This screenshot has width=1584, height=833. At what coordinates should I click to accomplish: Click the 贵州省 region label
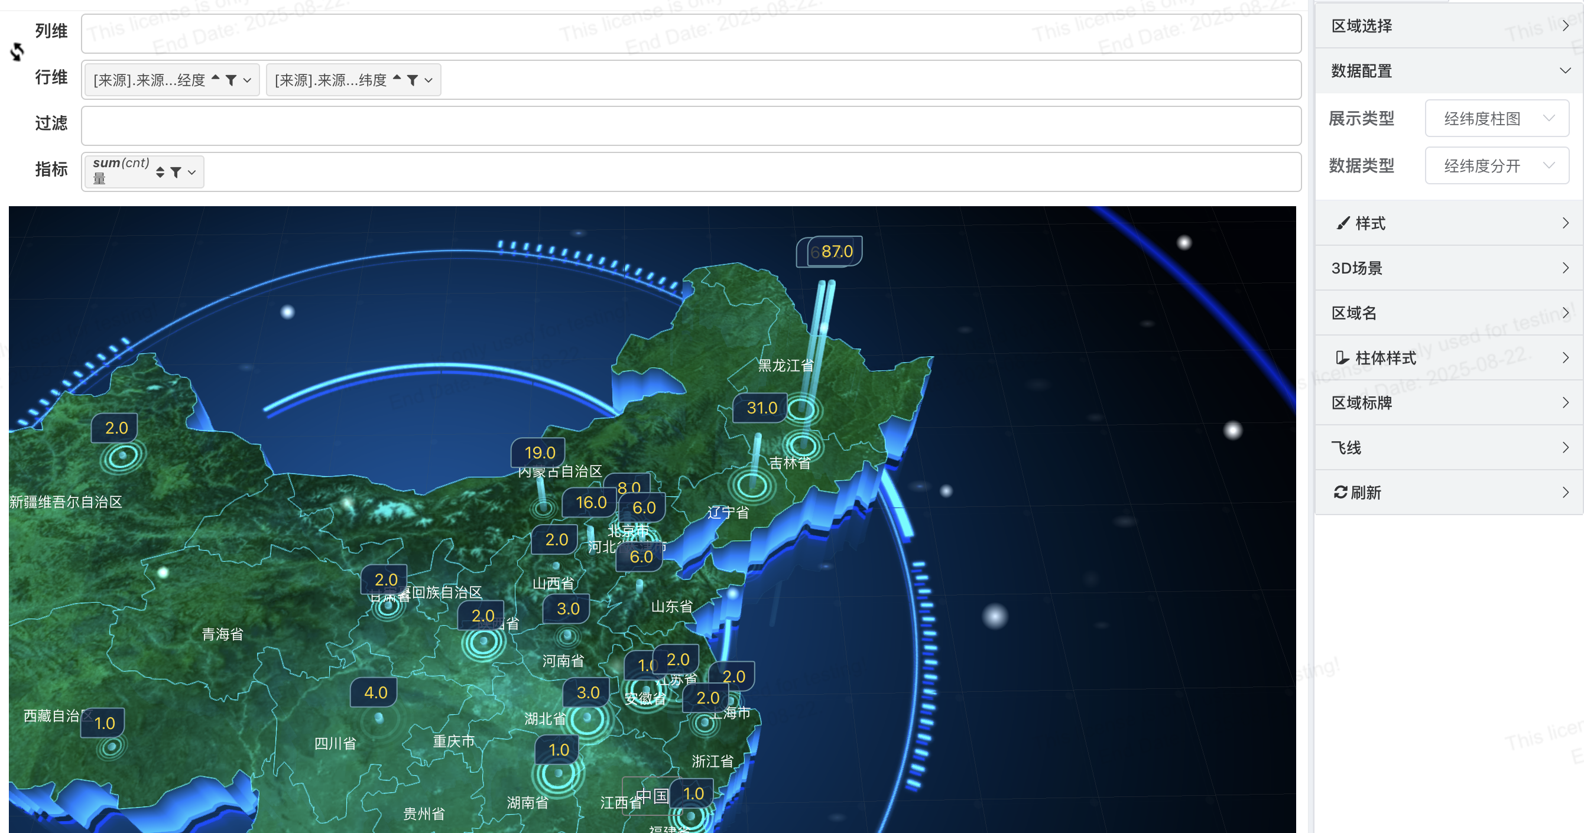(424, 814)
